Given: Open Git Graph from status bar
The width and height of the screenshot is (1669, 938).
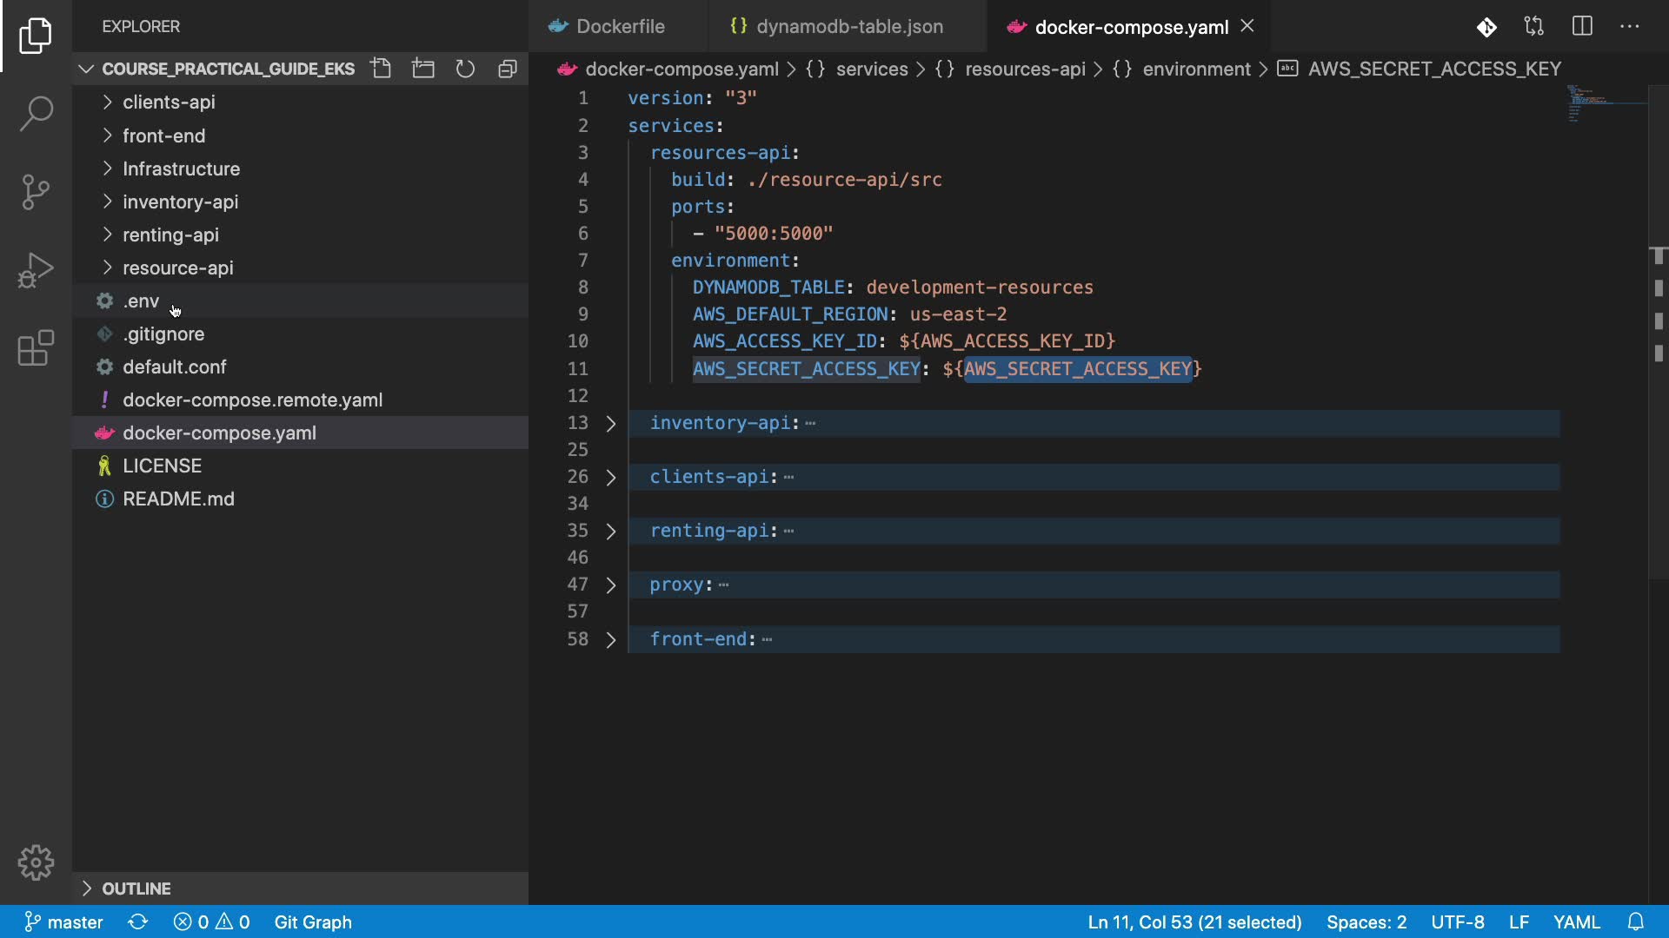Looking at the screenshot, I should [313, 921].
